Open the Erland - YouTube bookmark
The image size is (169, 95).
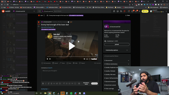pos(13,7)
